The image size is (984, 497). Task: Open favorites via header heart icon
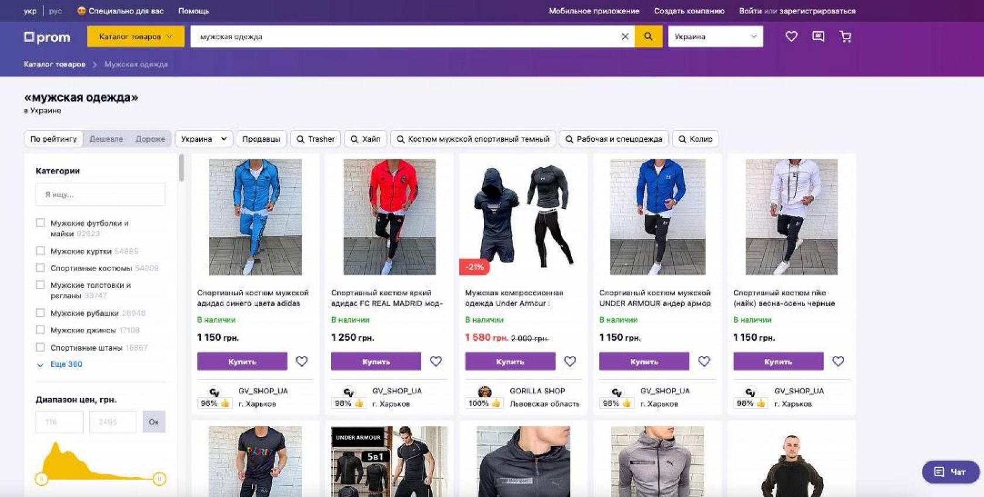point(791,36)
